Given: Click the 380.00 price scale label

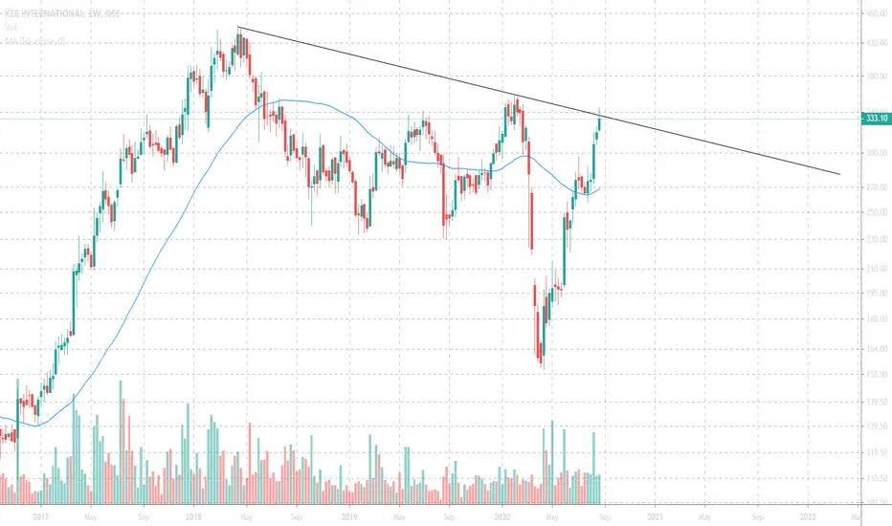Looking at the screenshot, I should (877, 77).
